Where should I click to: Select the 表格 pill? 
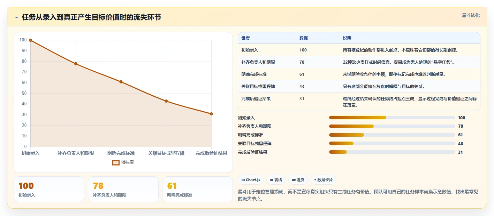(x=276, y=180)
